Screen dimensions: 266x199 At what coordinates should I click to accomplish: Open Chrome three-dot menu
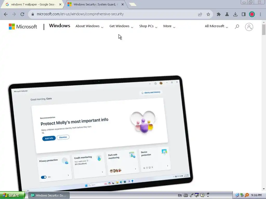(260, 15)
